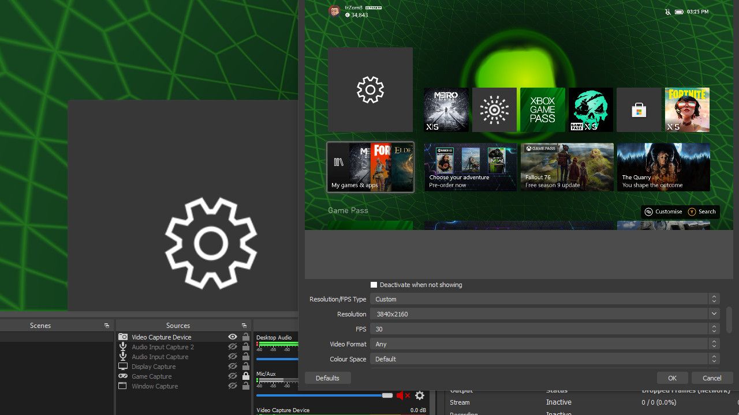The image size is (739, 415).
Task: Lock the Audio Input Capture source
Action: click(x=246, y=357)
